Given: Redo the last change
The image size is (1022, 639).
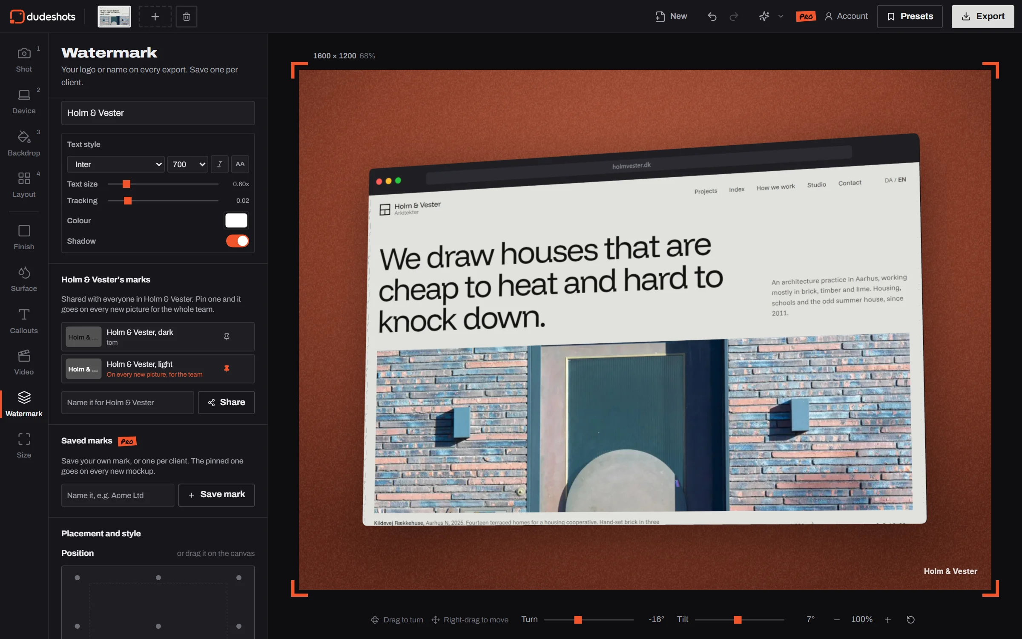Looking at the screenshot, I should point(734,17).
